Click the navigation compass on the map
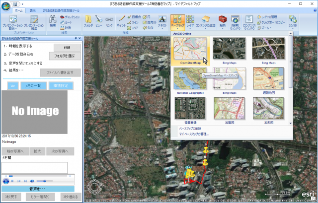The height and width of the screenshot is (203, 318). (x=95, y=187)
